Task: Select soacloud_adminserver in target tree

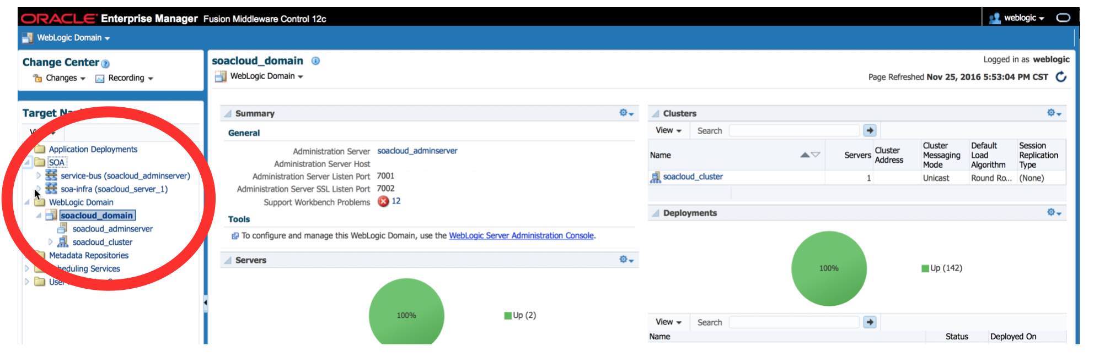Action: [x=112, y=229]
